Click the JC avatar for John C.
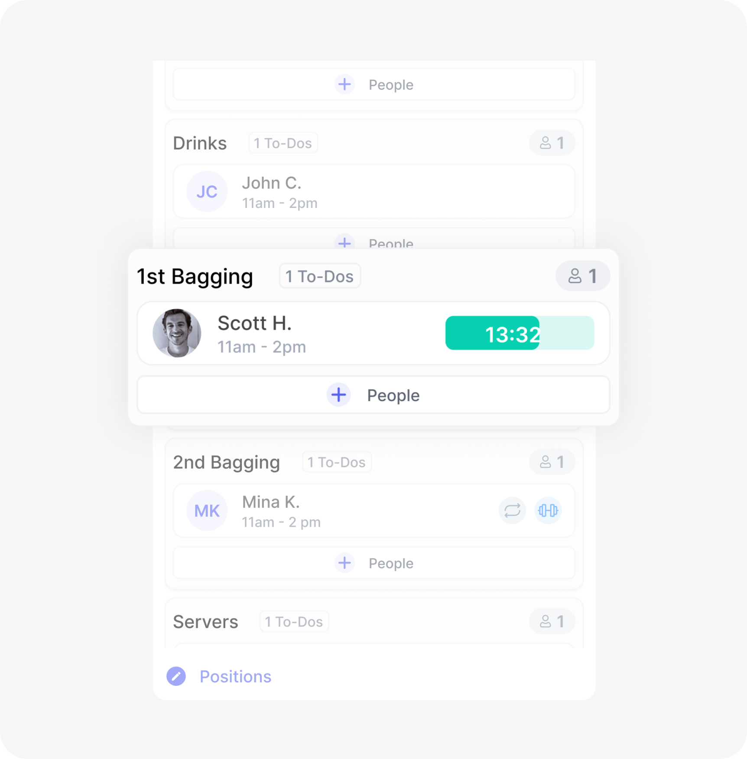The width and height of the screenshot is (747, 759). [207, 191]
